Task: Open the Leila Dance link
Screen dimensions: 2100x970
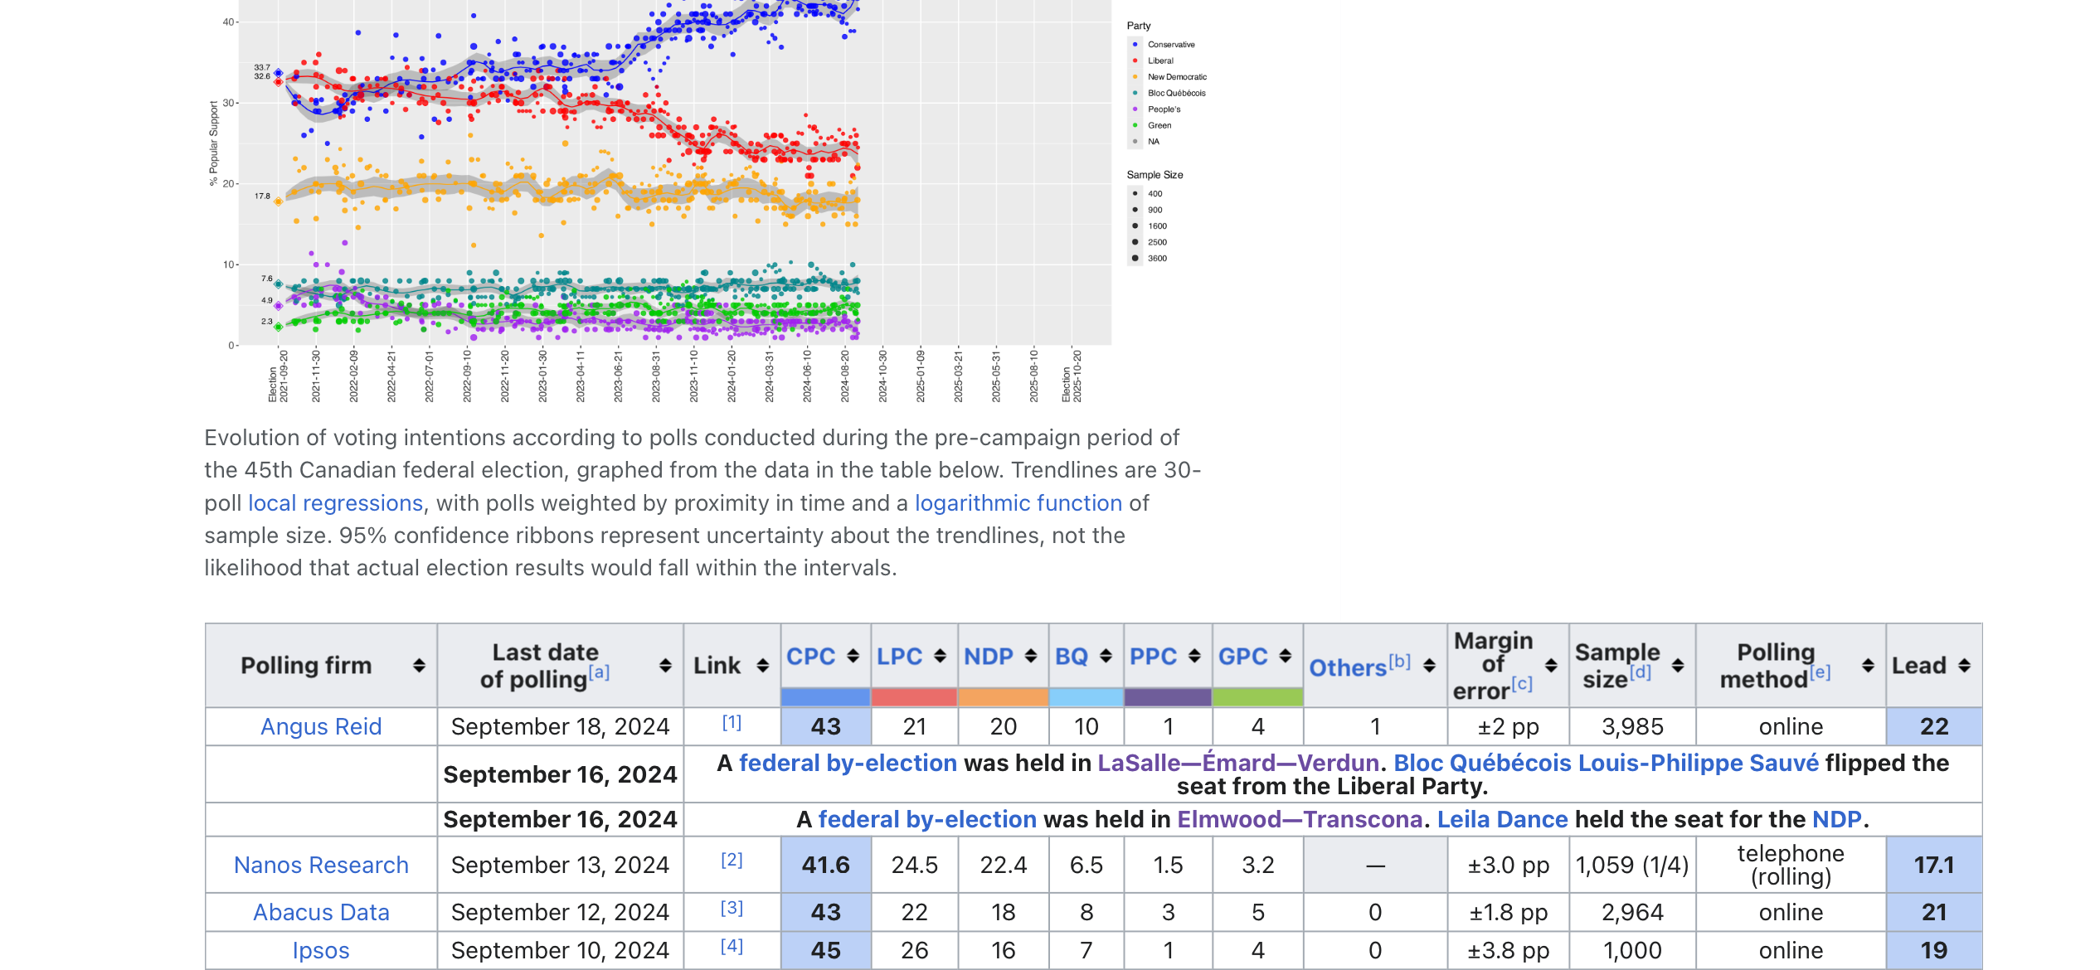Action: coord(1502,820)
